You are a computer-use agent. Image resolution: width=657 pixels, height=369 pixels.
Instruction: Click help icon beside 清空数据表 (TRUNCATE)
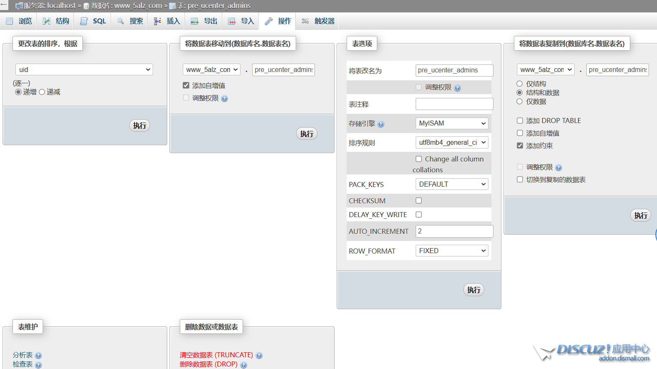[x=259, y=356]
